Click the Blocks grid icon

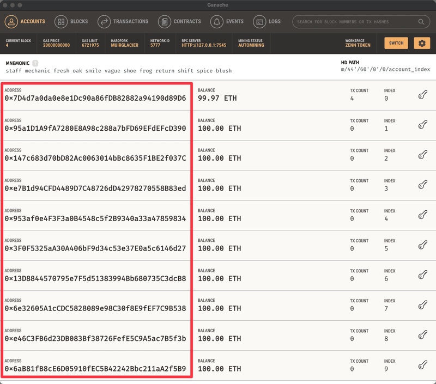tap(61, 22)
